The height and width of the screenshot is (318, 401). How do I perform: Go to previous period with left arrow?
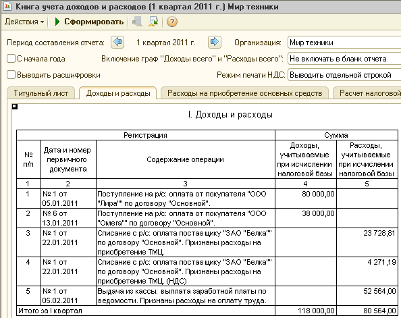point(117,43)
